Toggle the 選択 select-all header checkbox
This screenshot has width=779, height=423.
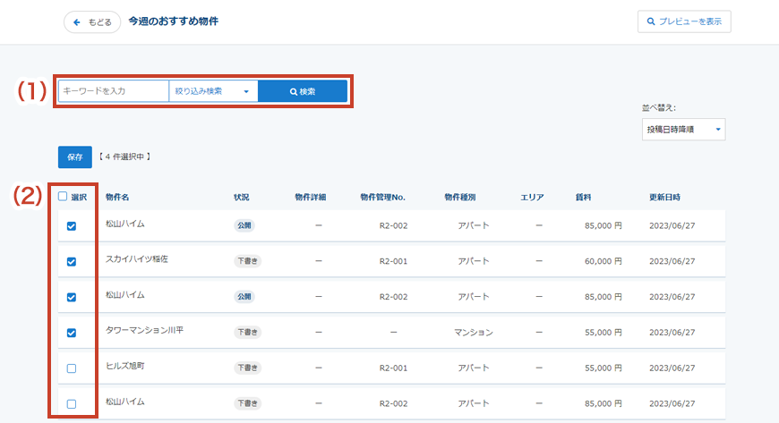(64, 197)
